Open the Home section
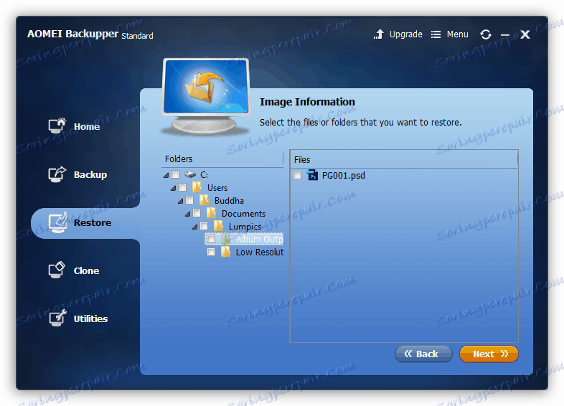The height and width of the screenshot is (406, 564). tap(87, 126)
